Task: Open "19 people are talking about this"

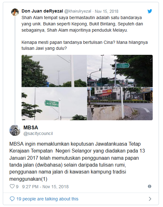Action: [x=47, y=199]
